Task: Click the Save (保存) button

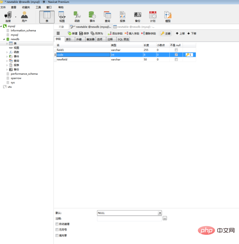Action: point(84,33)
